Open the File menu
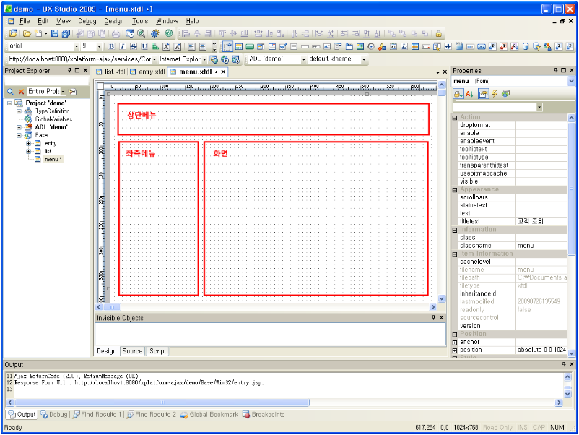The image size is (579, 435). (25, 21)
